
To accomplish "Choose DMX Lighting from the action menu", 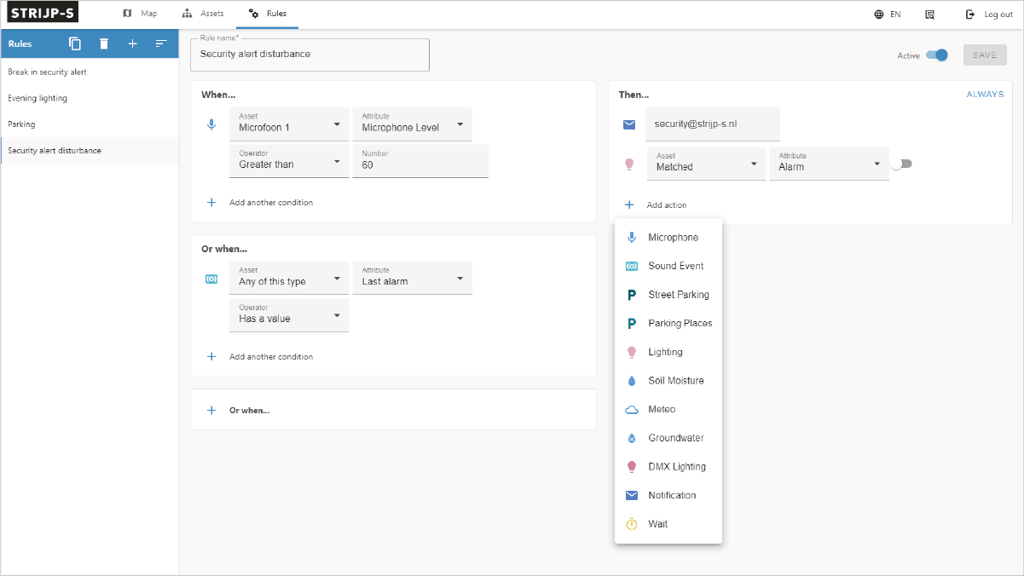I will 668,467.
